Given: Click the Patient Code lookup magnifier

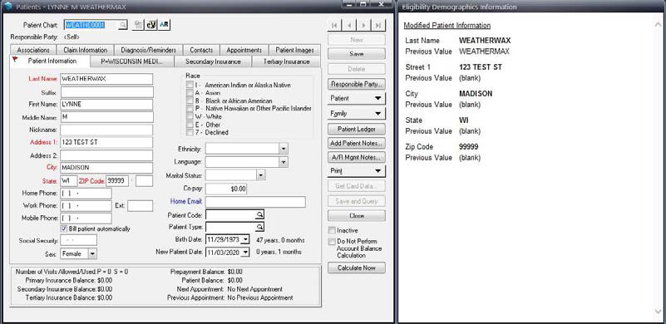Looking at the screenshot, I should pos(259,215).
